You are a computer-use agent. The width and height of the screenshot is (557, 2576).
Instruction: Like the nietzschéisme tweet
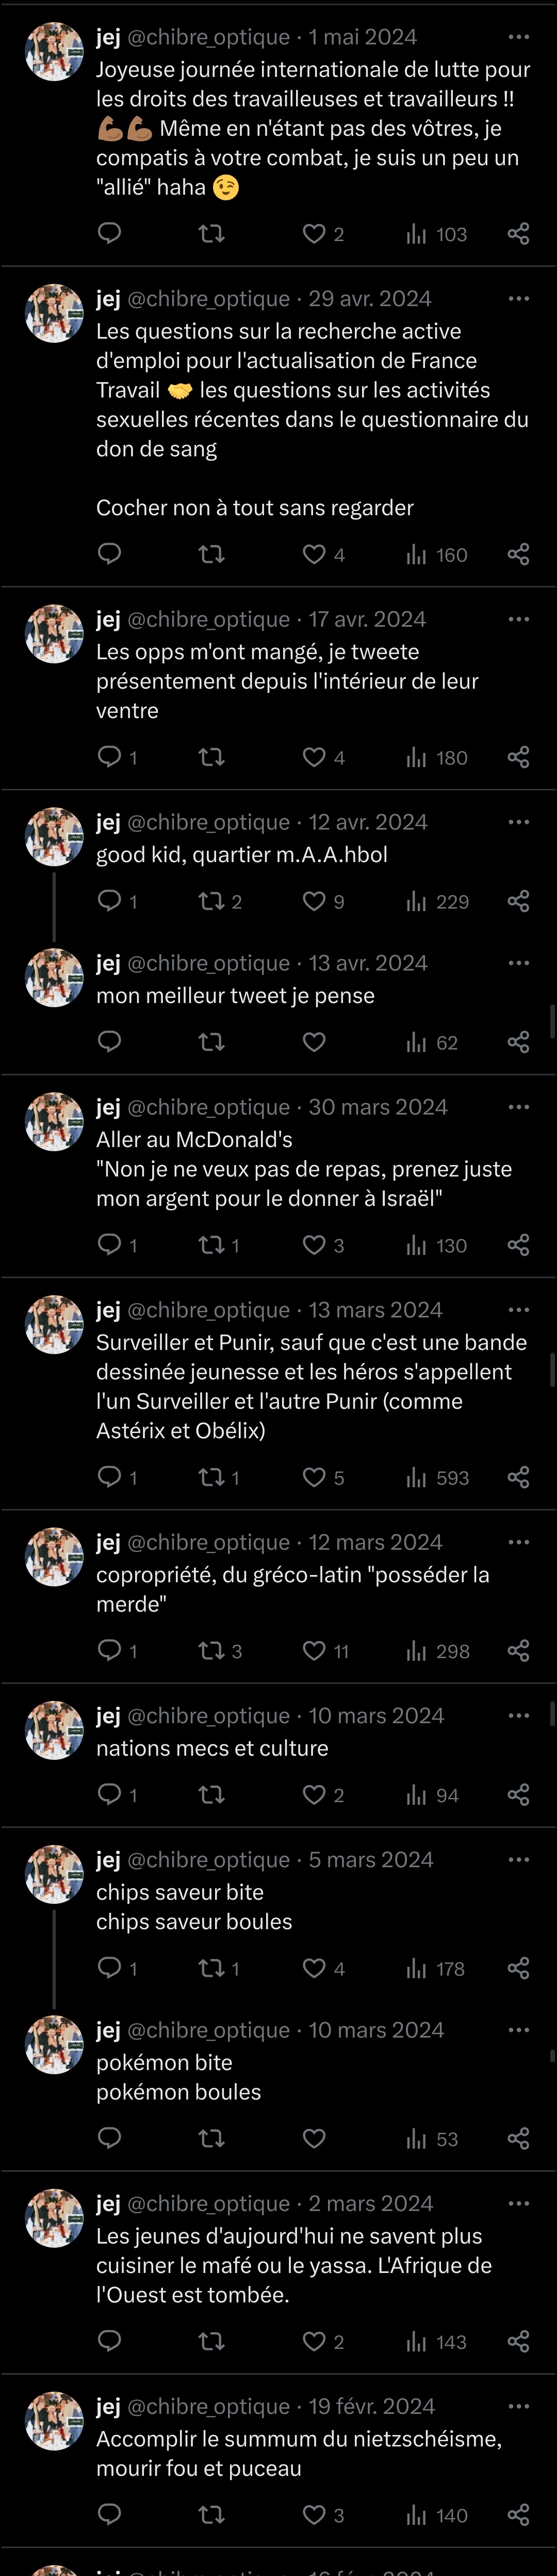coord(315,2515)
